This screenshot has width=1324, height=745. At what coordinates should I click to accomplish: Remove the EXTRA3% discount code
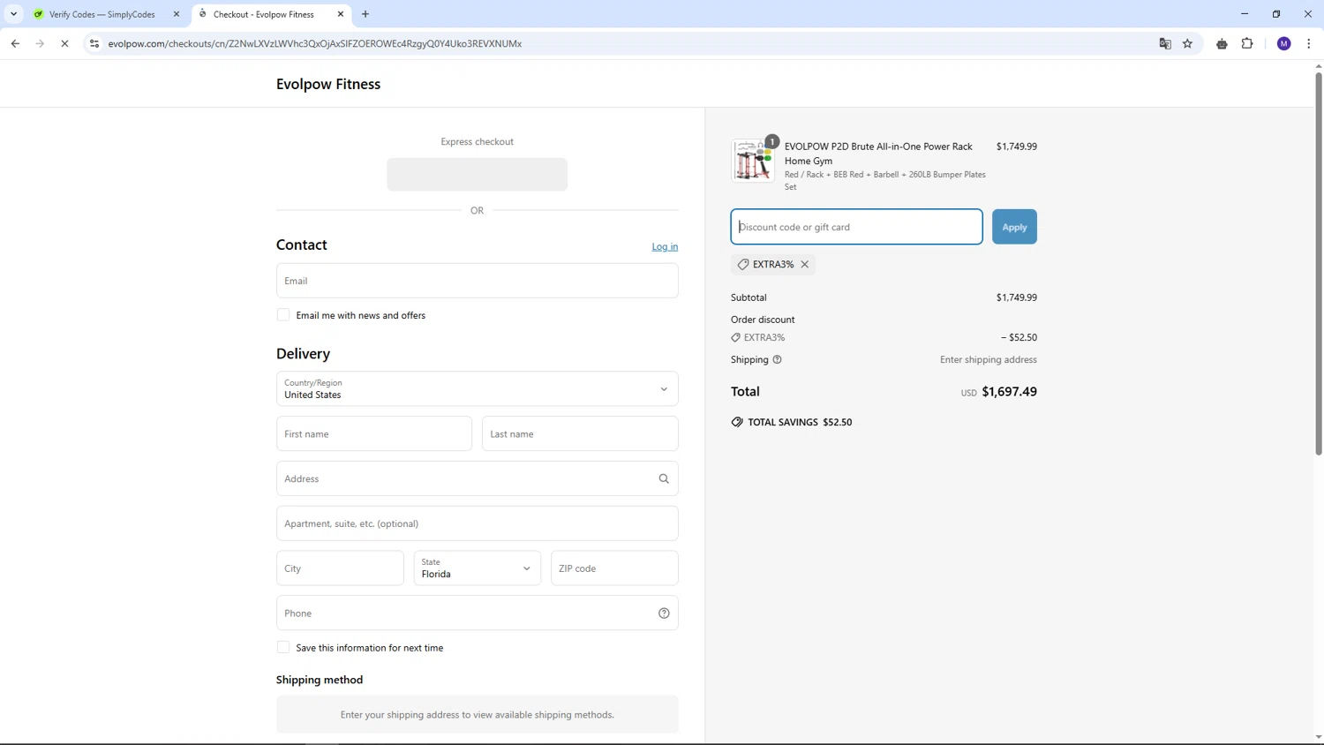[805, 264]
